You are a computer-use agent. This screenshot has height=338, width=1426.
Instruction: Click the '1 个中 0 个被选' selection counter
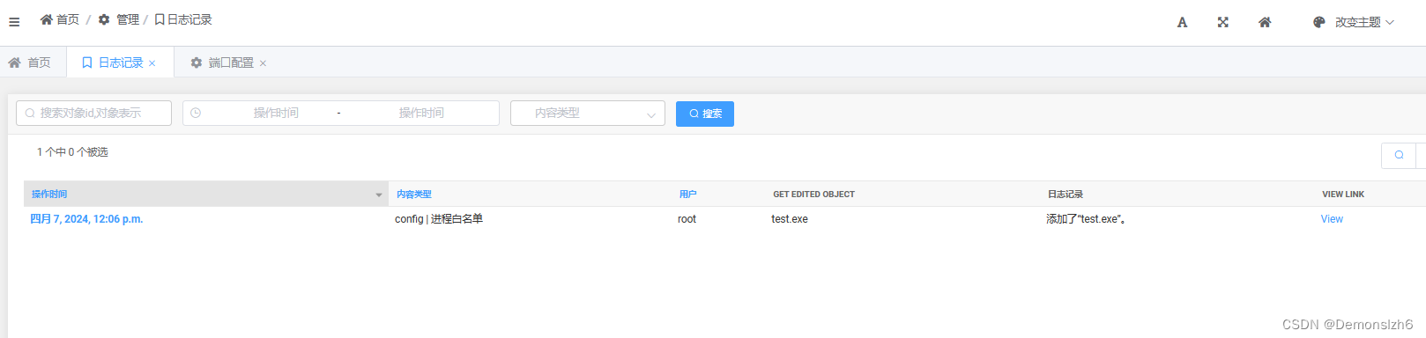[72, 152]
